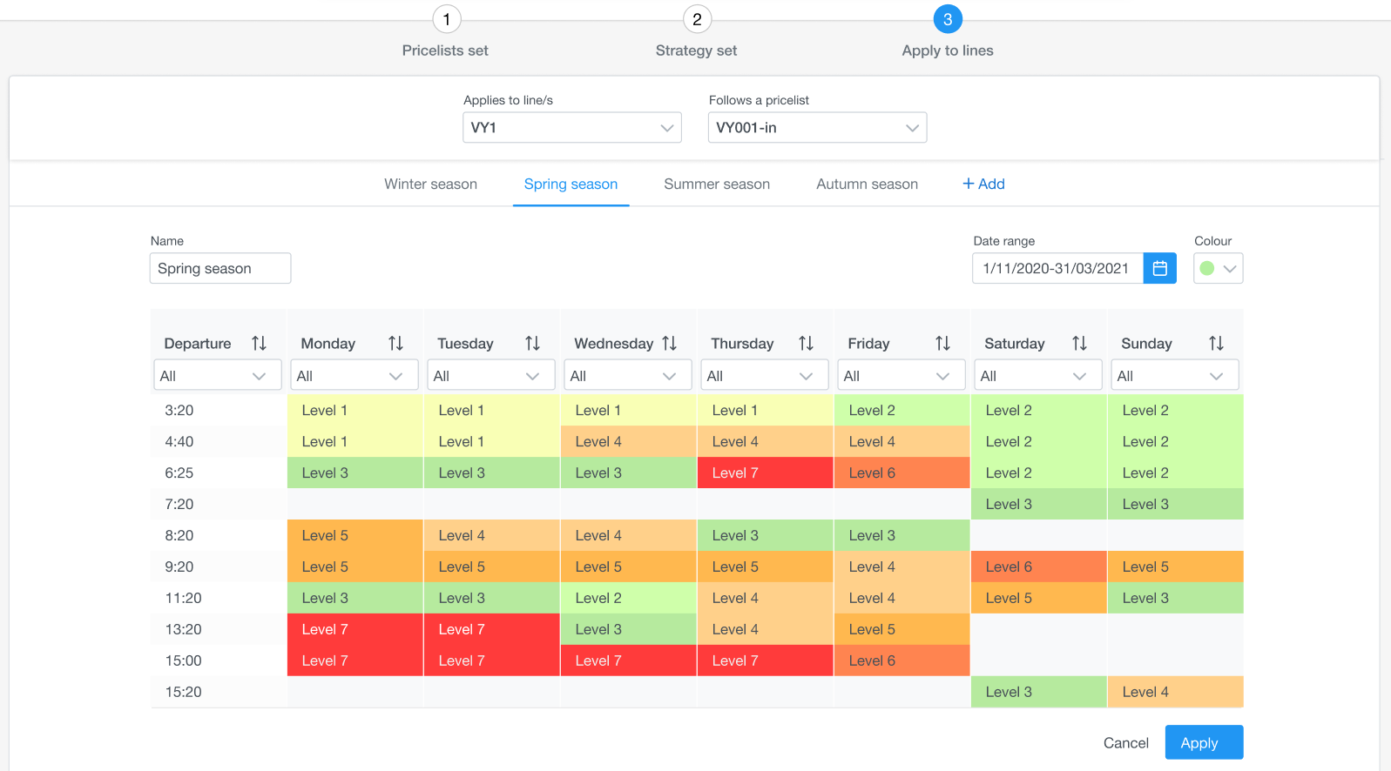1391x771 pixels.
Task: Select Thursday 15:00 Level 7 cell
Action: 766,660
